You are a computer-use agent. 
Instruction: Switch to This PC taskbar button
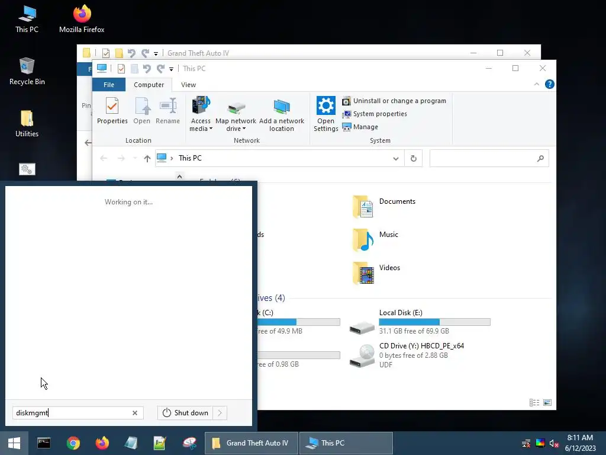[346, 443]
